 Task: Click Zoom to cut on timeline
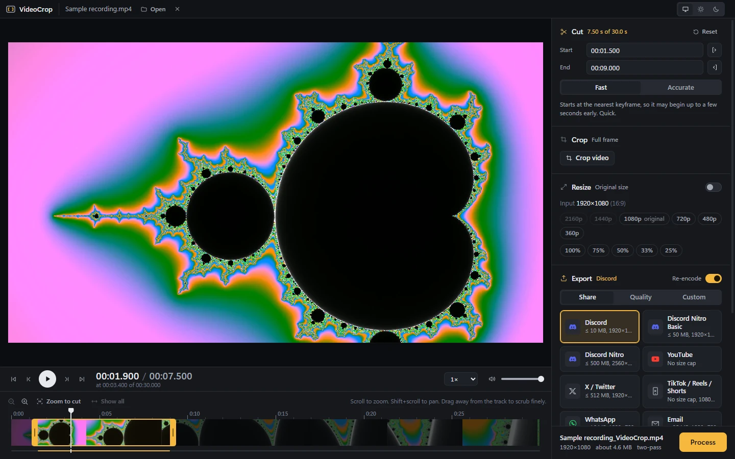tap(59, 401)
